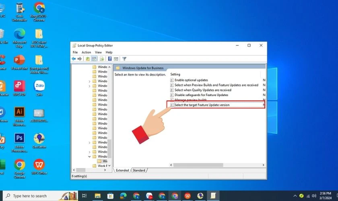Open the Action menu
Image resolution: width=338 pixels, height=201 pixels.
coord(86,52)
